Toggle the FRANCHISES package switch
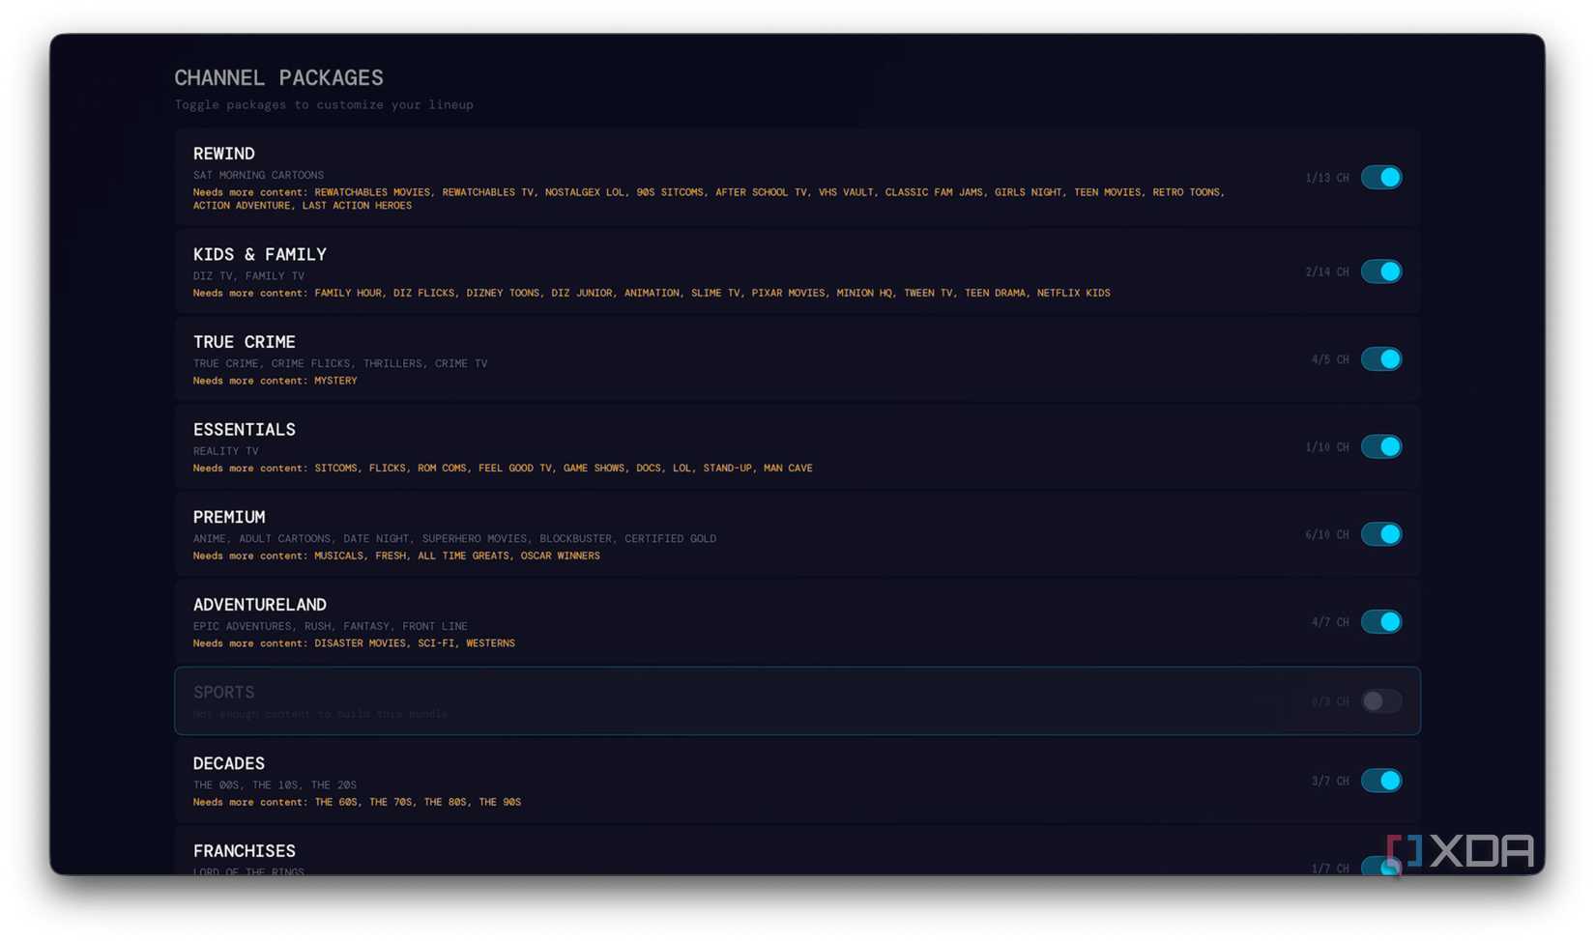 click(x=1380, y=867)
